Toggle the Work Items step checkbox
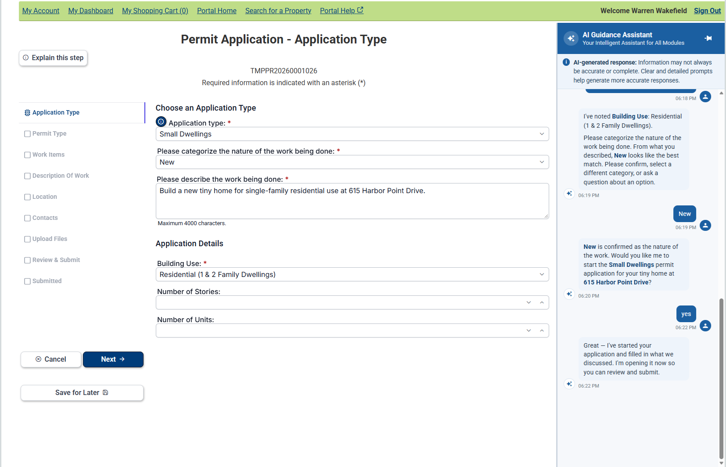The height and width of the screenshot is (467, 726). tap(27, 155)
